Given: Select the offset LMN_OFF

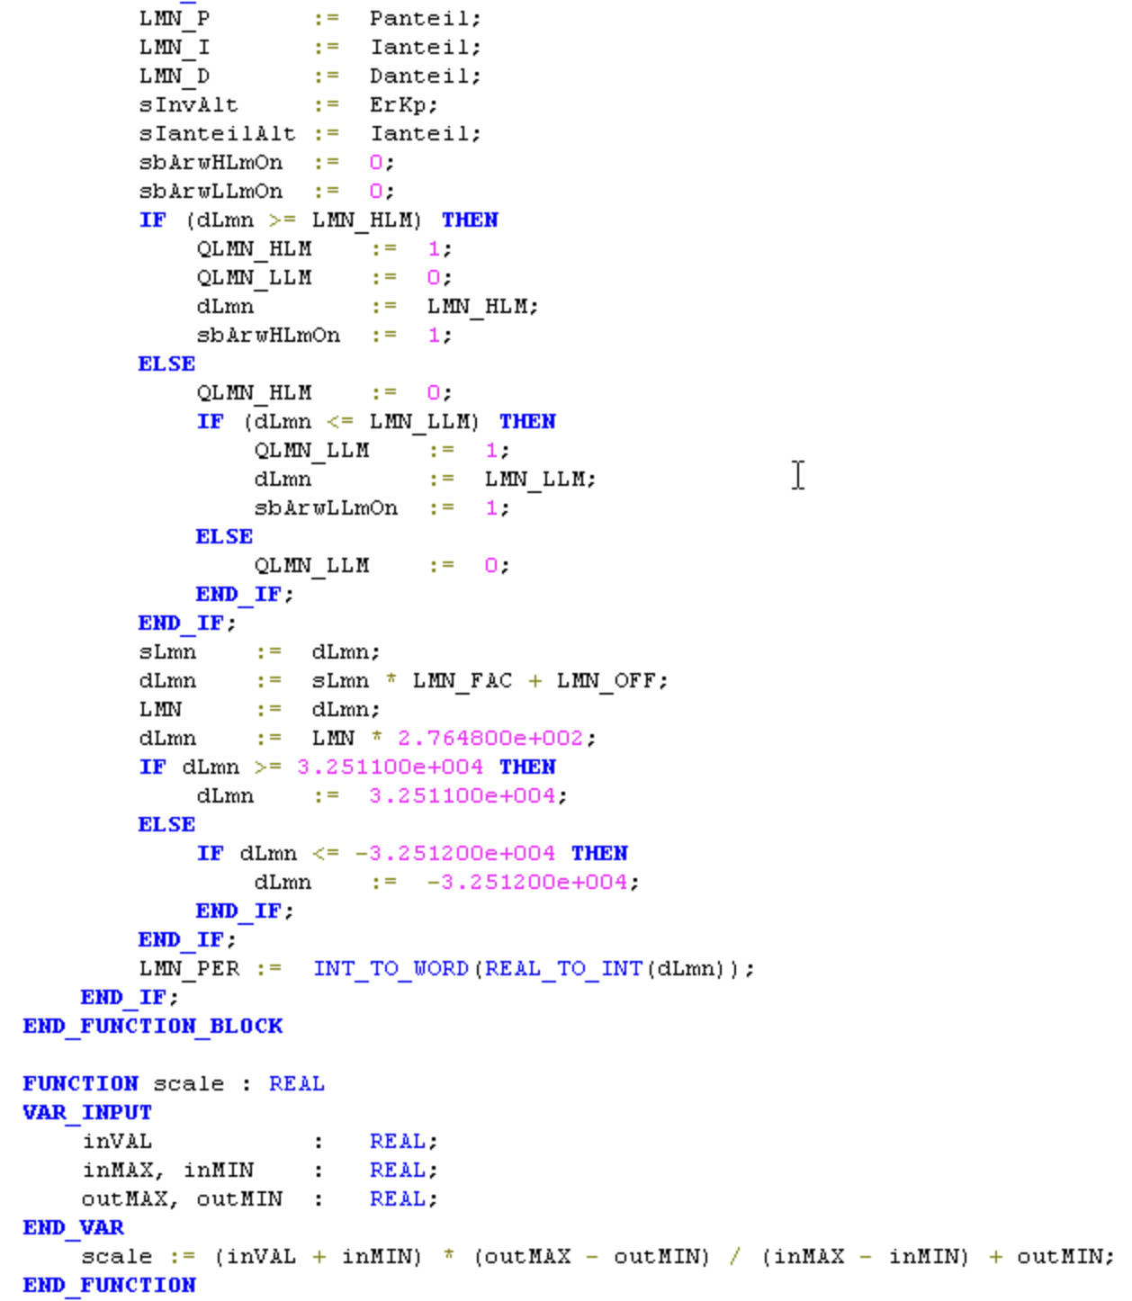Looking at the screenshot, I should (x=606, y=680).
